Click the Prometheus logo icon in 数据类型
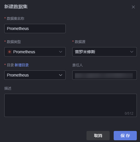This screenshot has height=142, width=140. tap(10, 52)
